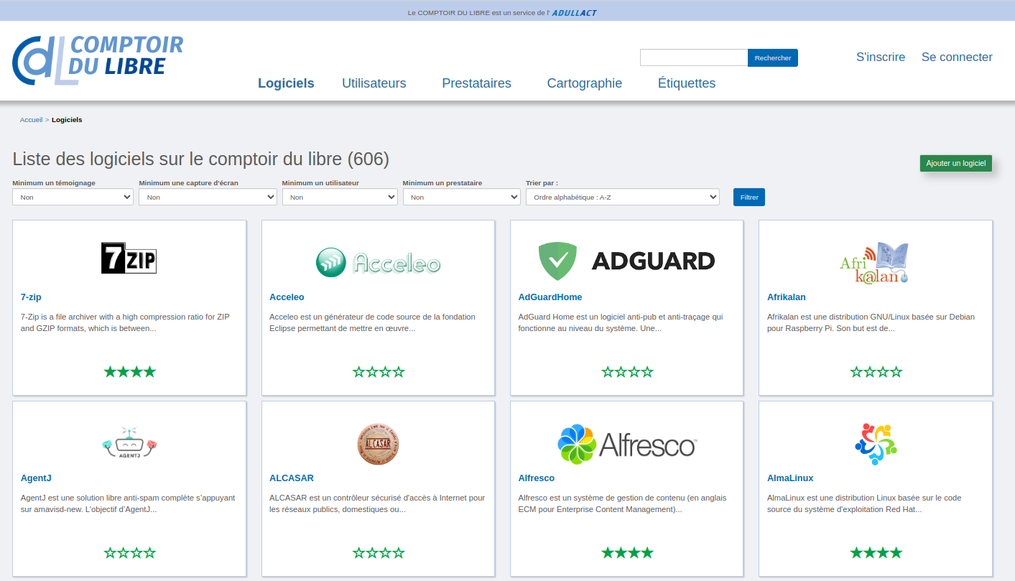Click the Filtrer button
The height and width of the screenshot is (581, 1015).
click(748, 197)
